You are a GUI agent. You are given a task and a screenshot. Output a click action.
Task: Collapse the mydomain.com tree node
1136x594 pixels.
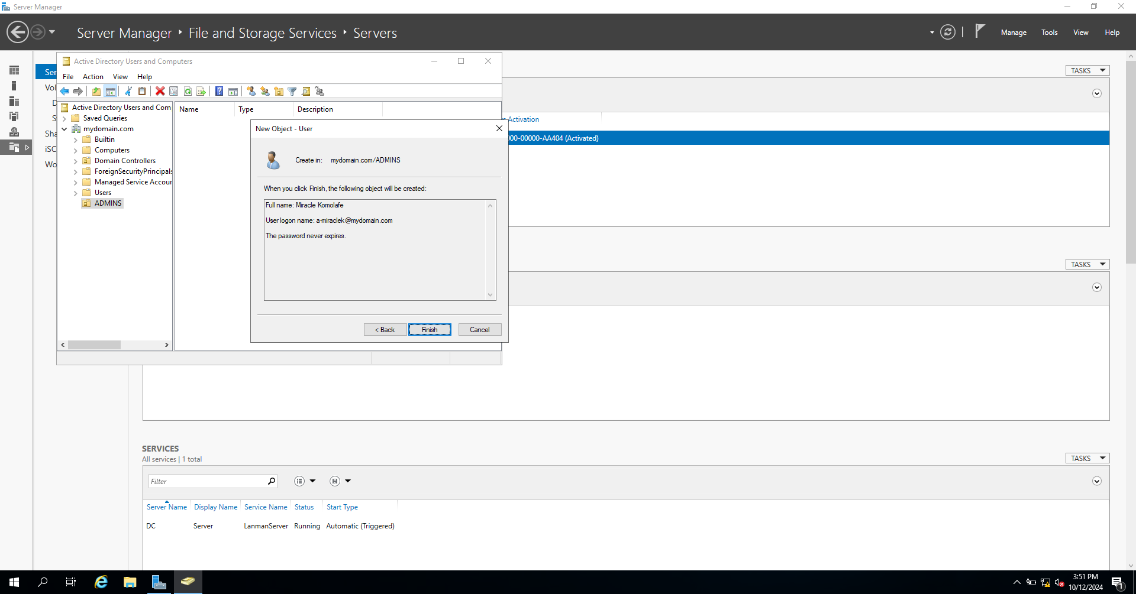64,128
